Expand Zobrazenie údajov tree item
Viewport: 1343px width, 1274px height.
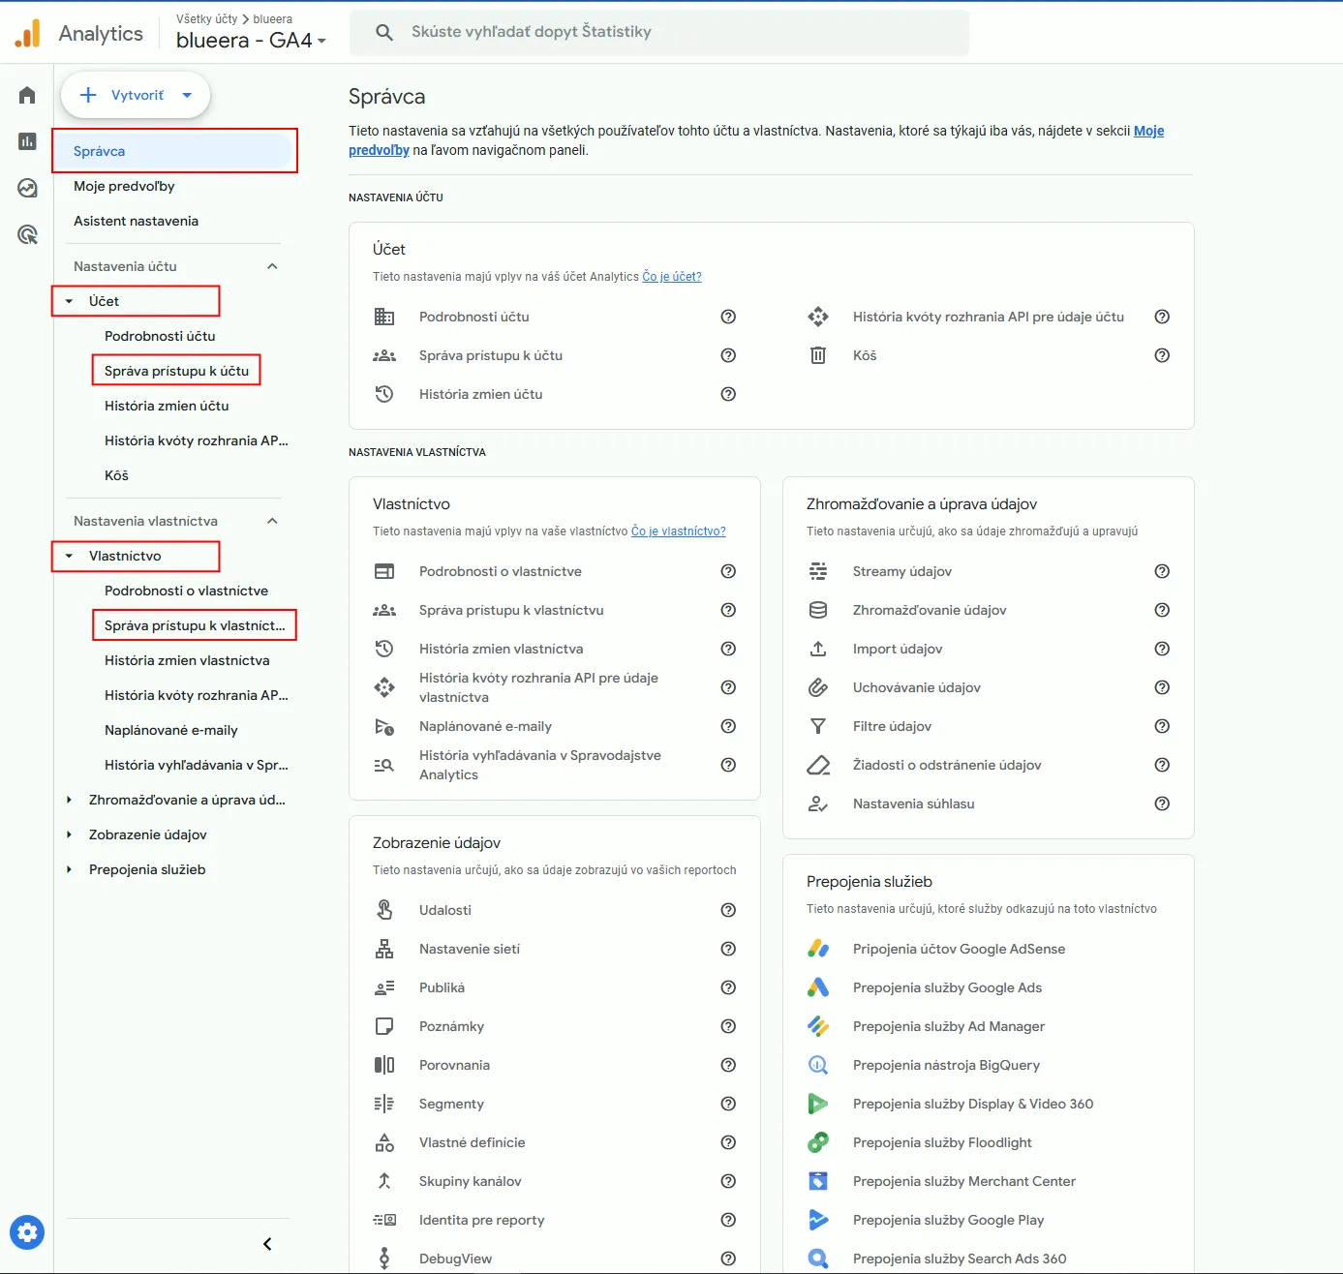click(x=69, y=834)
